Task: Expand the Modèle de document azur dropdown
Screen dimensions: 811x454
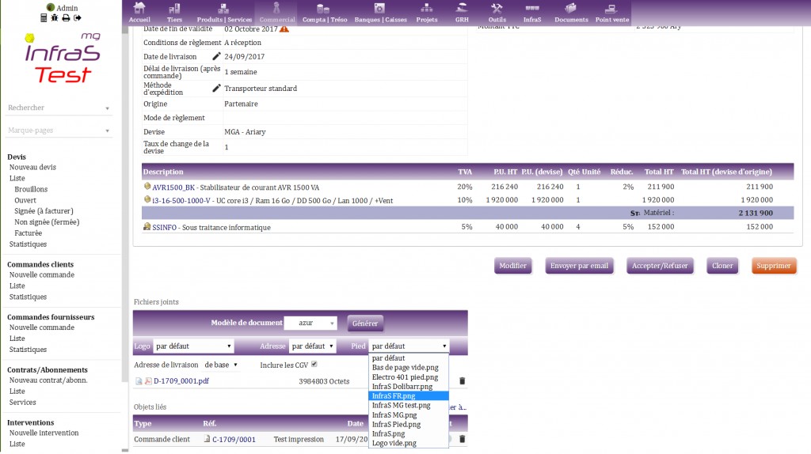Action: point(310,323)
